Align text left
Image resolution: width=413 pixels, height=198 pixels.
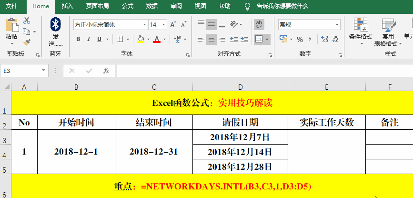point(201,39)
